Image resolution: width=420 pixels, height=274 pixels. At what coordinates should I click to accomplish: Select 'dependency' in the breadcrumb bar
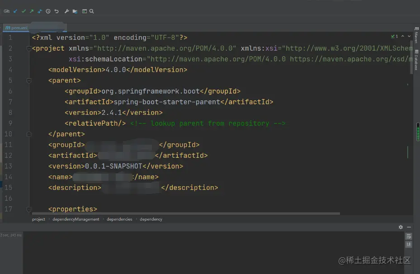[151, 219]
